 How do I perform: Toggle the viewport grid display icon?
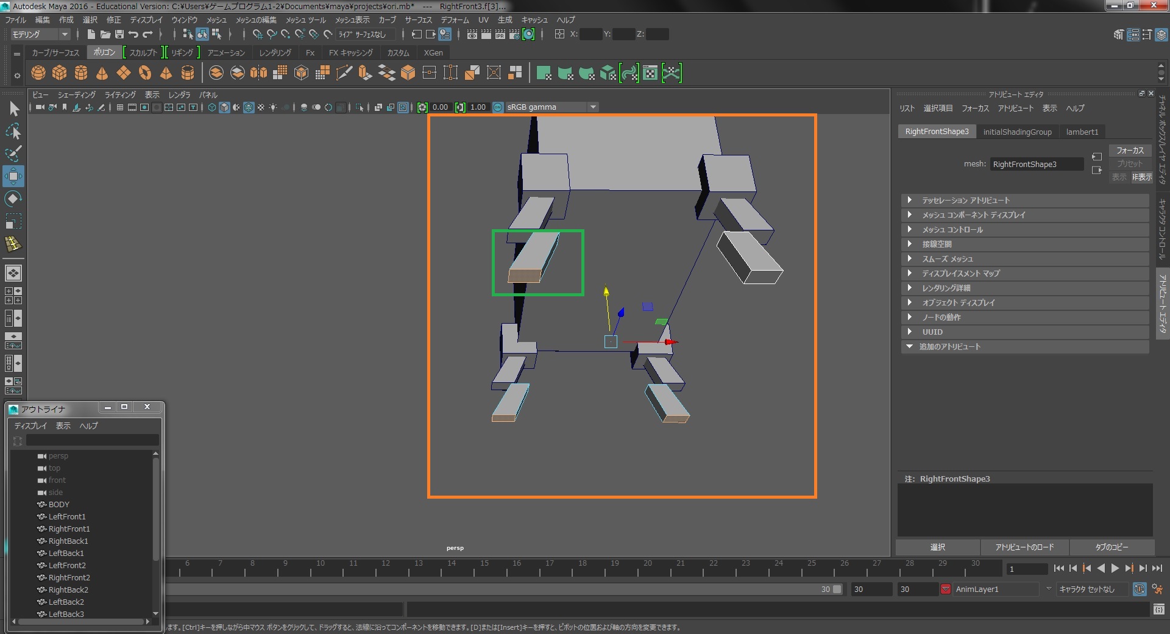coord(120,107)
